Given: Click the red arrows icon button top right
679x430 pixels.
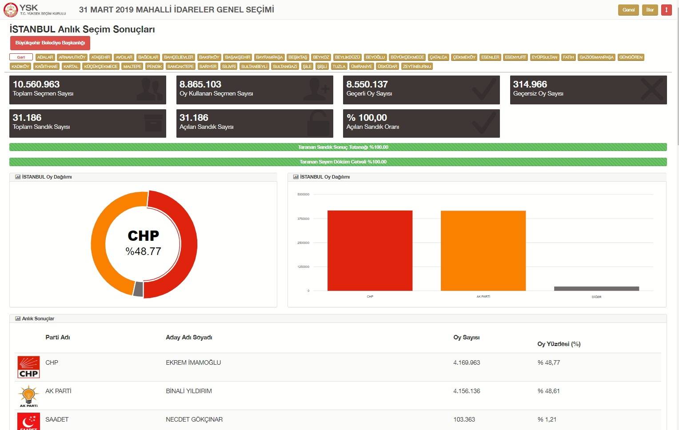Looking at the screenshot, I should coord(666,10).
